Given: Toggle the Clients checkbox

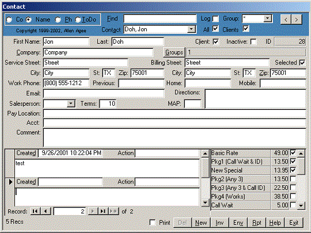Looking at the screenshot, I should pyautogui.click(x=246, y=29).
